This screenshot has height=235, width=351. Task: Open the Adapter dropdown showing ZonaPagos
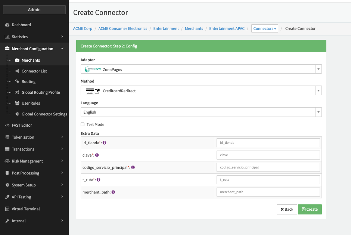point(201,69)
